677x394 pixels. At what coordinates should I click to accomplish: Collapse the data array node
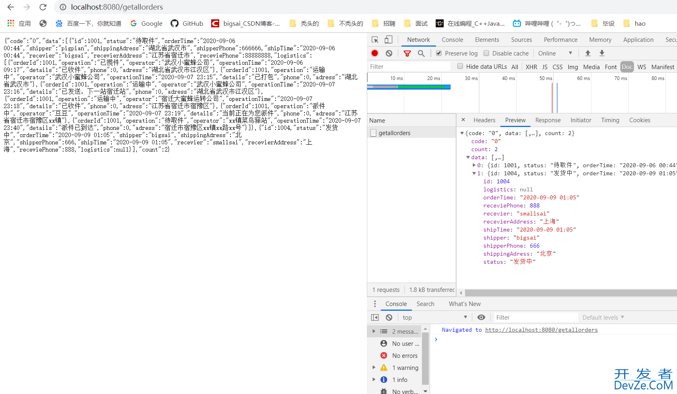pyautogui.click(x=468, y=157)
